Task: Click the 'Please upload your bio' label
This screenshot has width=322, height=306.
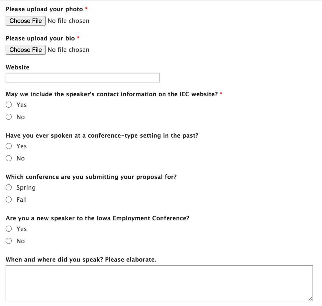Action: [40, 38]
